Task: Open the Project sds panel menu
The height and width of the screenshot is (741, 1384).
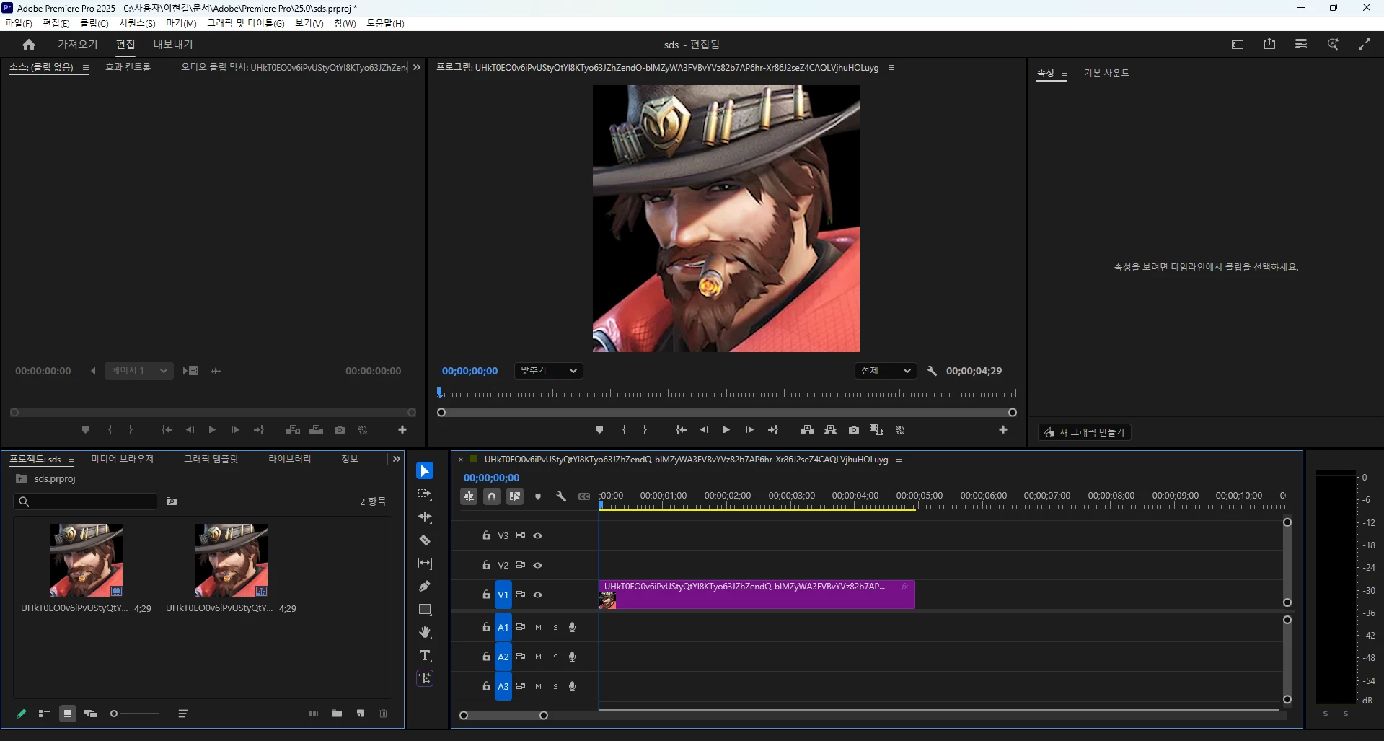Action: [x=71, y=460]
